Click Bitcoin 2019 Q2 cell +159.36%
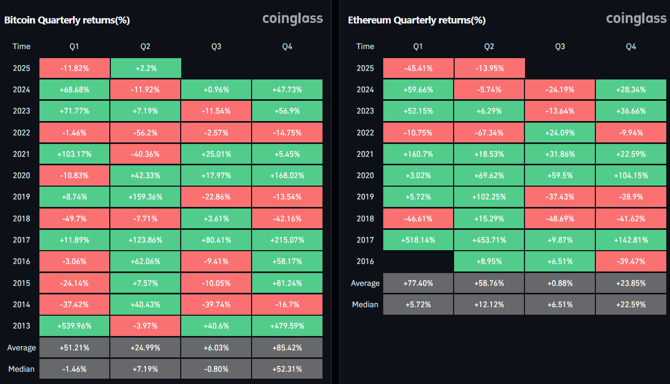 [x=146, y=197]
